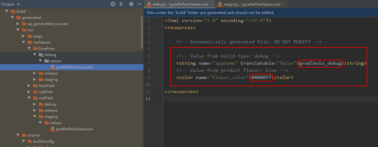
Task: Collapse the redPaid folder
Action: click(x=30, y=98)
